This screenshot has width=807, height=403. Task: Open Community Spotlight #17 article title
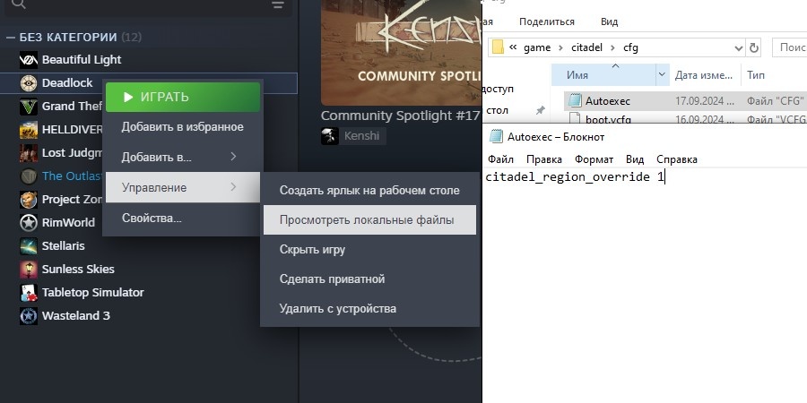click(x=400, y=116)
